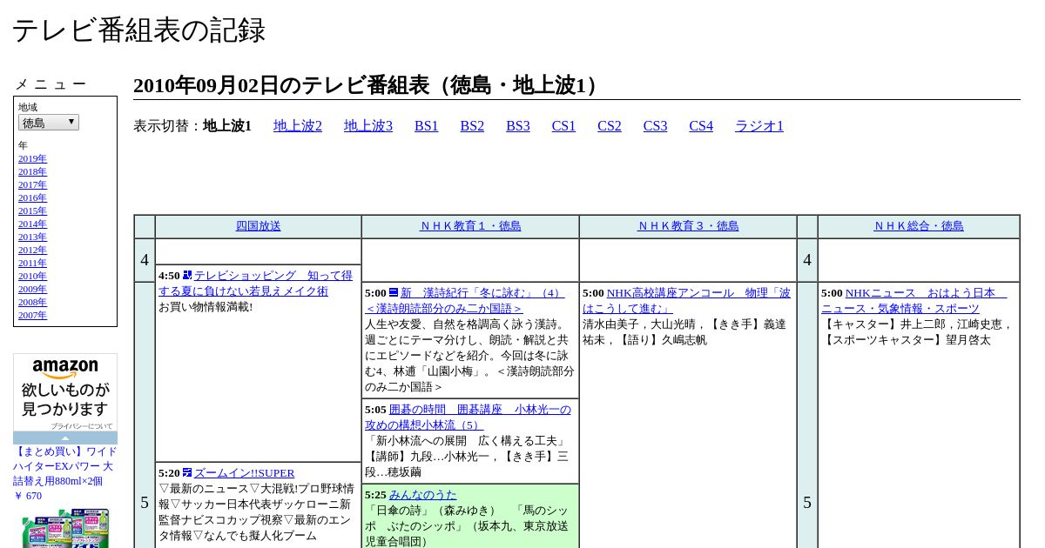Screen dimensions: 1045x548
Task: Open year 2009年 in the menu
Action: coord(32,289)
